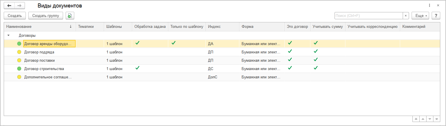The height and width of the screenshot is (126, 446).
Task: Collapse the Договоры group
Action: (8, 35)
